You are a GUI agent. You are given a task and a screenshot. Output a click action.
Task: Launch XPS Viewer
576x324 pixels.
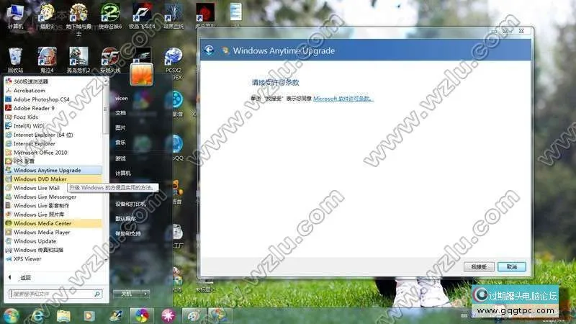pyautogui.click(x=53, y=259)
